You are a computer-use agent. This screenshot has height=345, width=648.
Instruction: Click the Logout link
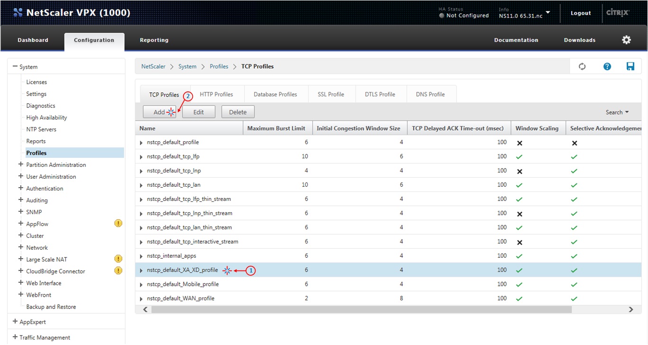(581, 13)
